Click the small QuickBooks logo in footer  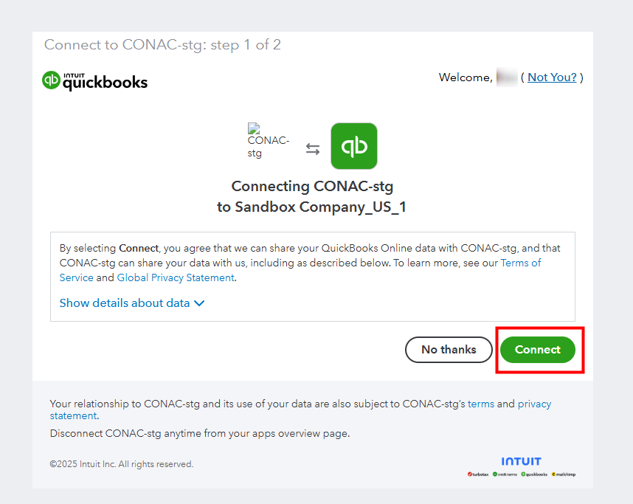coord(534,474)
